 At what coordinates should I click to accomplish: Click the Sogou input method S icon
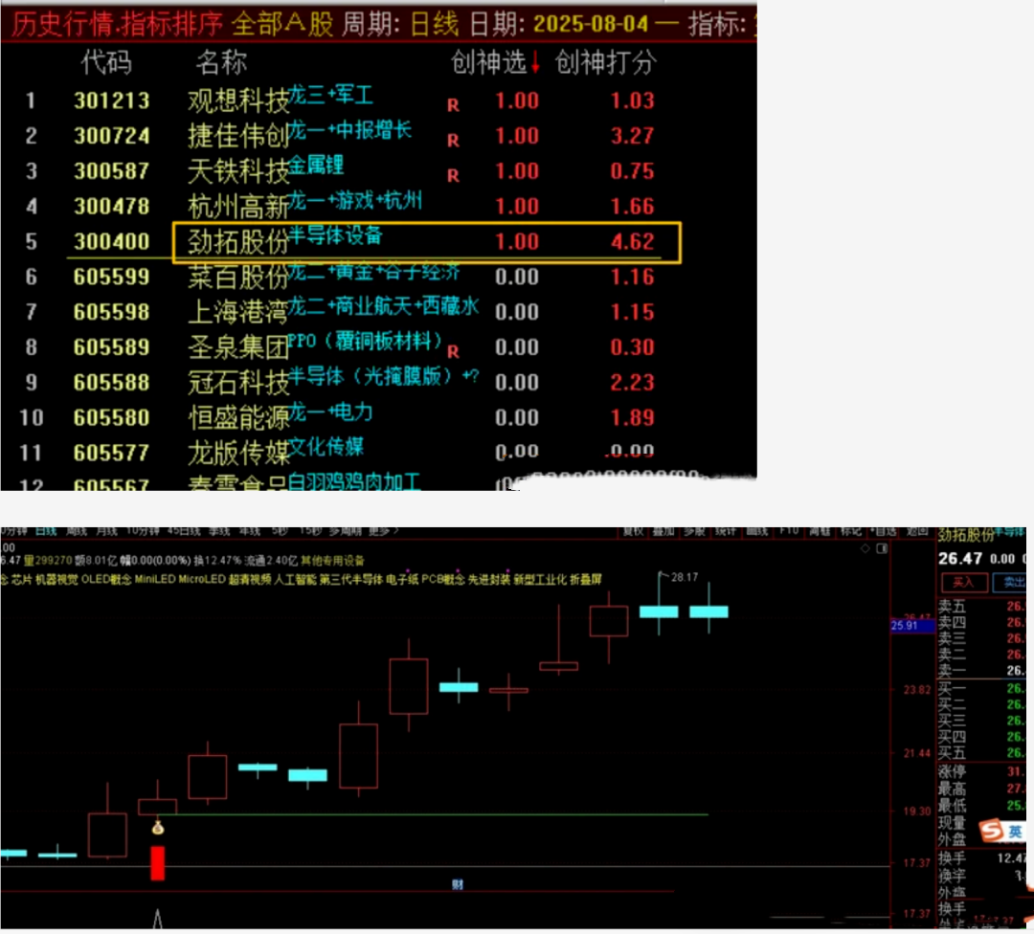991,829
